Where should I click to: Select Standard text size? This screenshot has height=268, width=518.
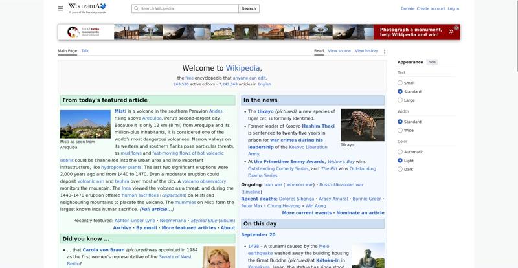click(400, 91)
